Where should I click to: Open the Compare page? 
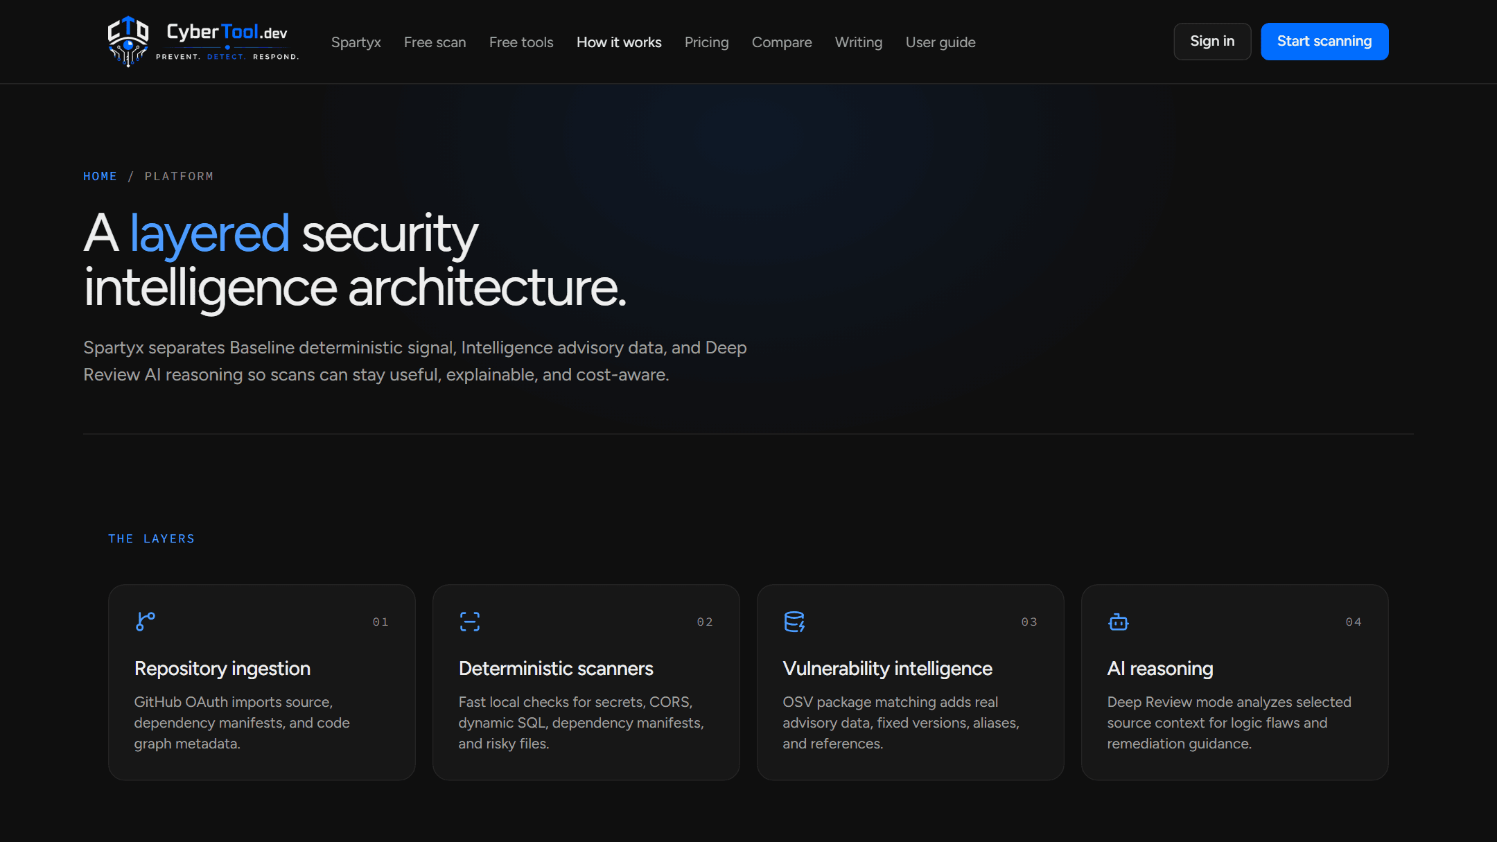pyautogui.click(x=782, y=42)
